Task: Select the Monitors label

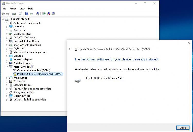Action: tap(18, 56)
